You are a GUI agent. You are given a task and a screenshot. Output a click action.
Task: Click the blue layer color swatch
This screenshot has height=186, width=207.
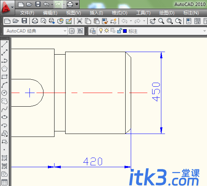125,31
